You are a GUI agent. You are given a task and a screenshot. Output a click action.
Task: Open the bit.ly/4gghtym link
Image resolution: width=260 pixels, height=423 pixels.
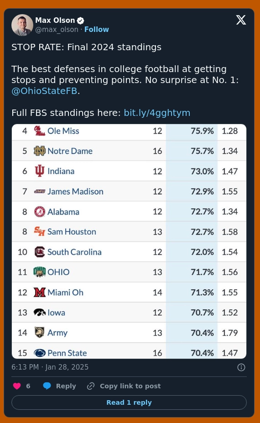click(x=157, y=113)
